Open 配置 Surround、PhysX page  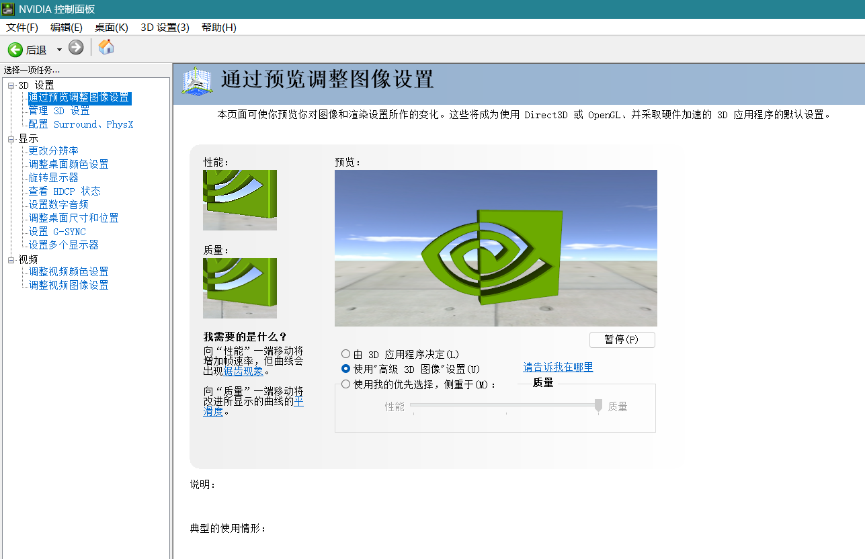pyautogui.click(x=81, y=124)
